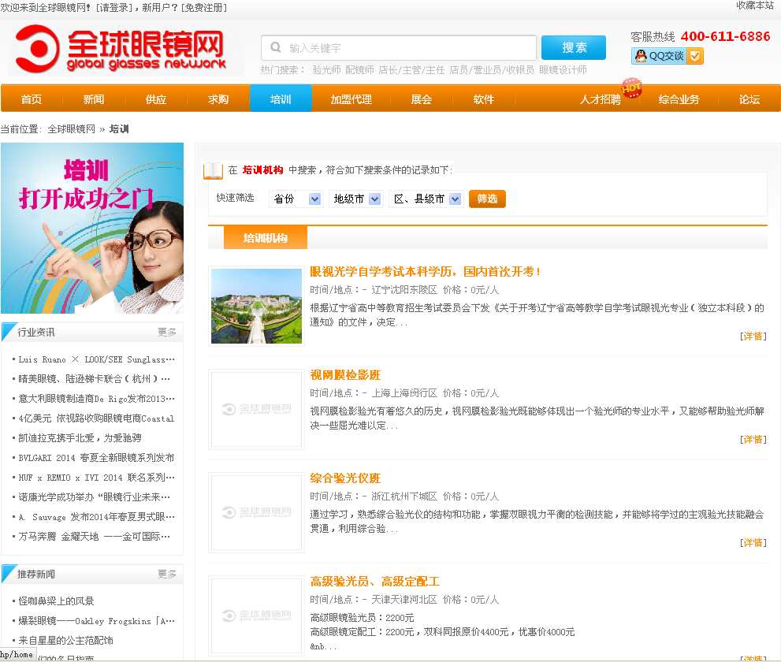Select the 培训 navigation tab
781x662 pixels.
click(281, 99)
